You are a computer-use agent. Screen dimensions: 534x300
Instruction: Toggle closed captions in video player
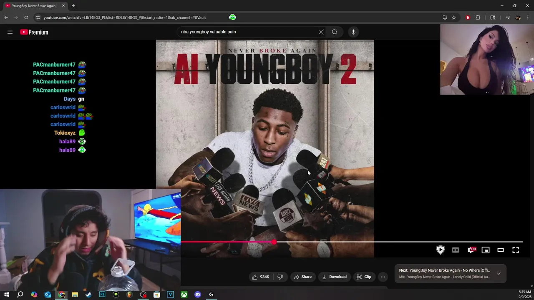coord(456,250)
